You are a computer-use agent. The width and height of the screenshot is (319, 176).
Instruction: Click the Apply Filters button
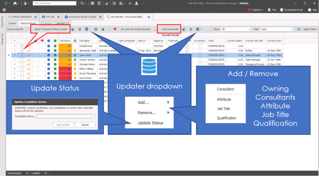[x=309, y=29]
